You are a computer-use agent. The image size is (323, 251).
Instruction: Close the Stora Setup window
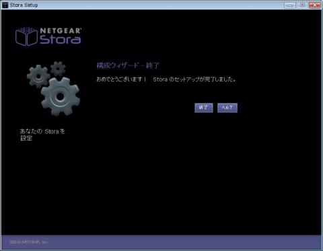(314, 5)
